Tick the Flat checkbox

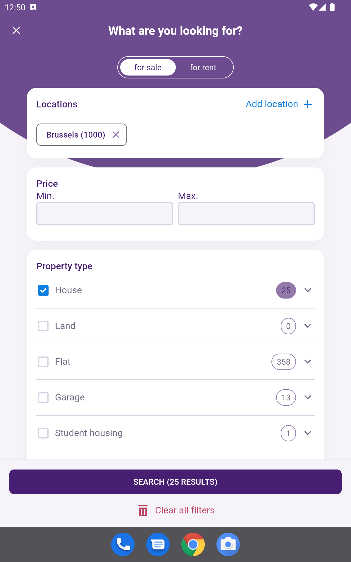point(43,362)
